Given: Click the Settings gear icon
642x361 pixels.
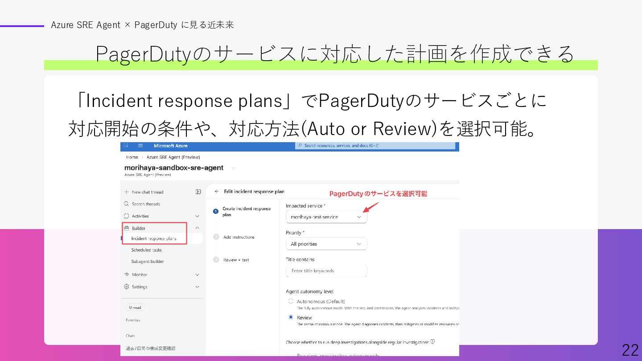Looking at the screenshot, I should pos(127,287).
